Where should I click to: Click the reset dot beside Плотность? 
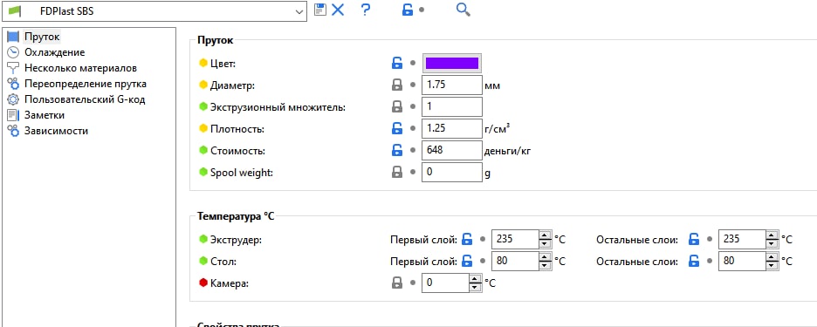pos(413,128)
